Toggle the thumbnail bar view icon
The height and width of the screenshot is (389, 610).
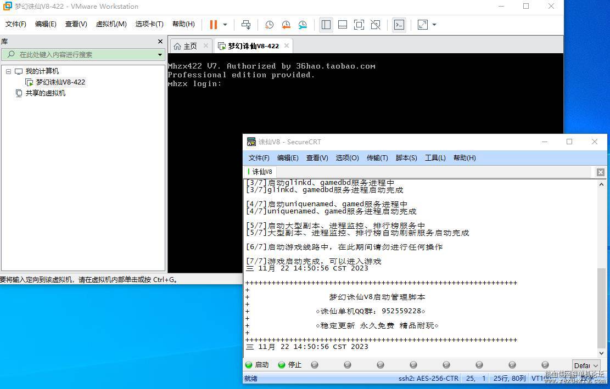343,25
